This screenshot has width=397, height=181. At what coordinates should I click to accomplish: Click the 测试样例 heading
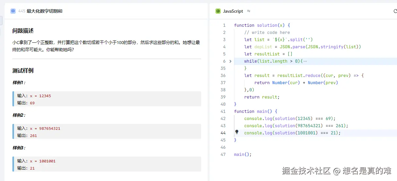click(23, 70)
